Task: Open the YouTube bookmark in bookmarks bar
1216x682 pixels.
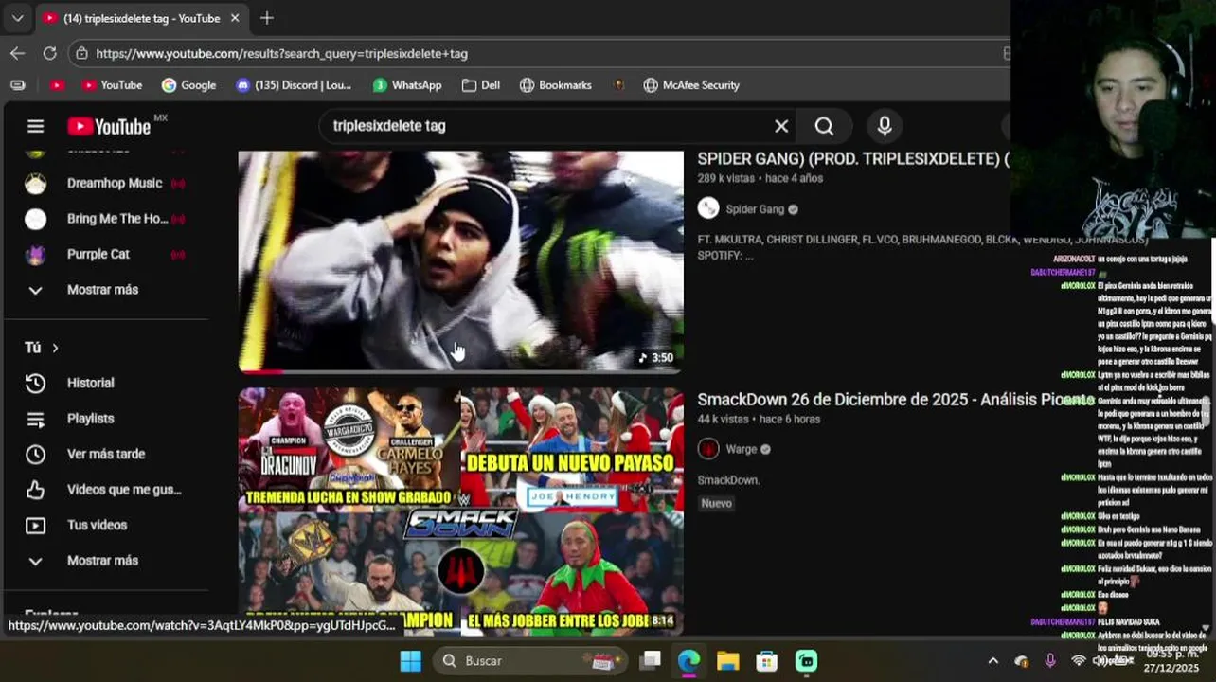Action: click(x=112, y=85)
